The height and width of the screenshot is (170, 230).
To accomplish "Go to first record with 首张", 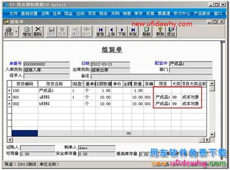I will tap(100, 32).
